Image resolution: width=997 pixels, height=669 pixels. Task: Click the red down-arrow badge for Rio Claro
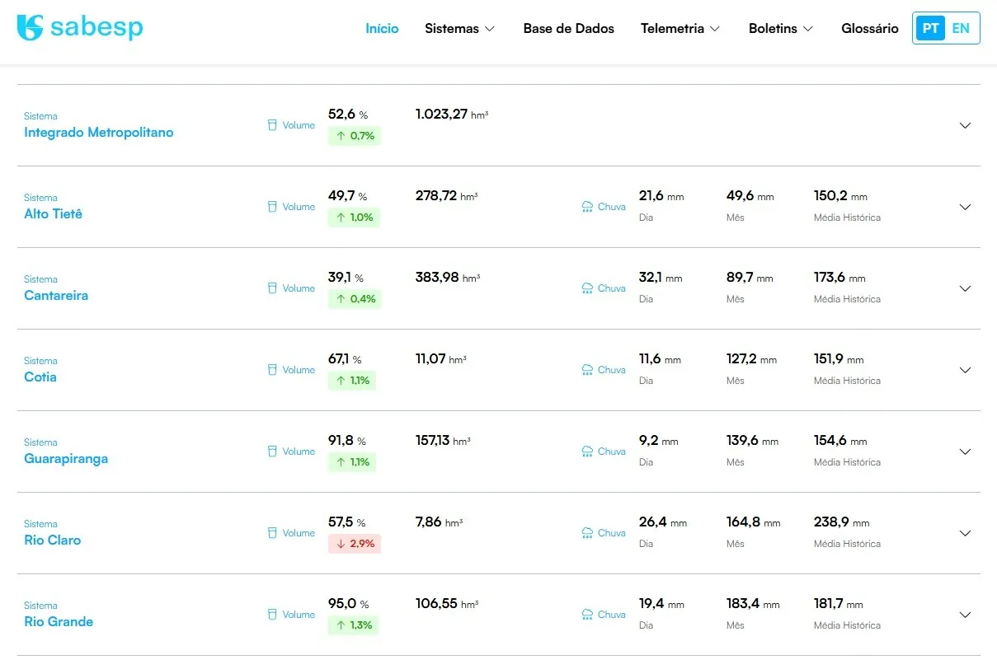point(355,544)
